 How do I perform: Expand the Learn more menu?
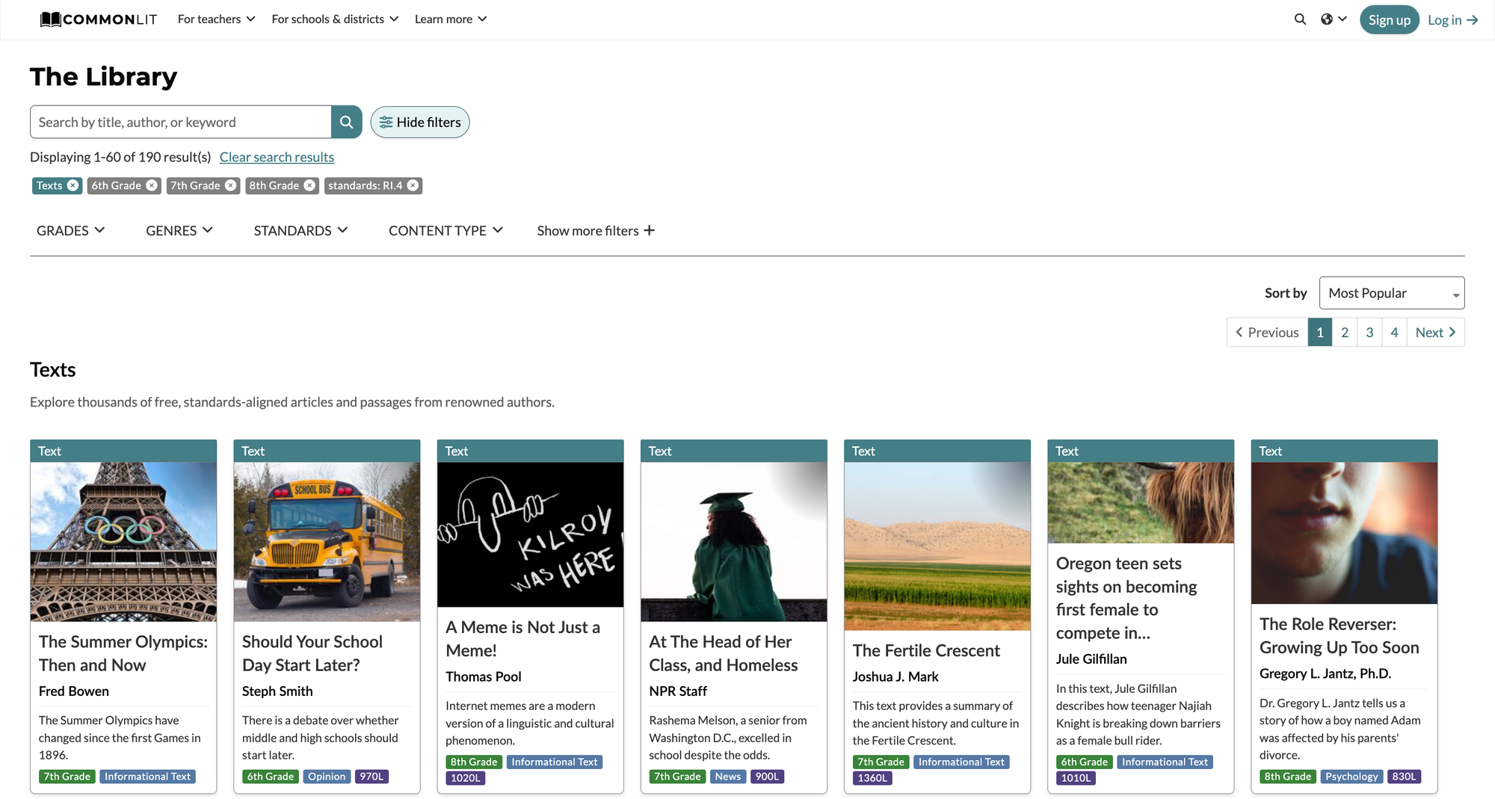coord(451,19)
